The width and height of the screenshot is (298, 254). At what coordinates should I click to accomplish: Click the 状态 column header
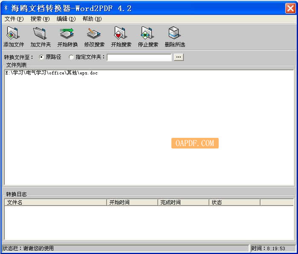235,203
